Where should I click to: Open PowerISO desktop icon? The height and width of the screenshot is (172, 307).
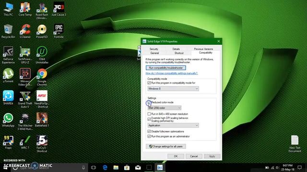[x=42, y=32]
